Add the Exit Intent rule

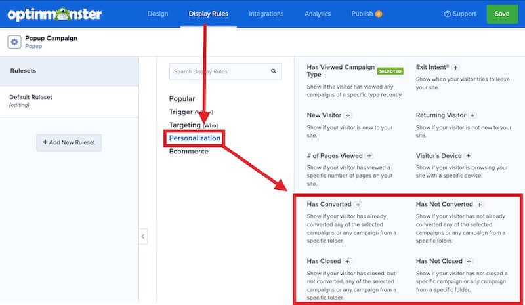(455, 68)
